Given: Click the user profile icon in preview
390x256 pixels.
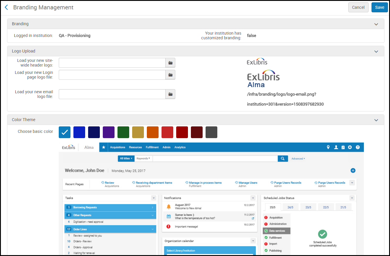Looking at the screenshot, I should [336, 147].
